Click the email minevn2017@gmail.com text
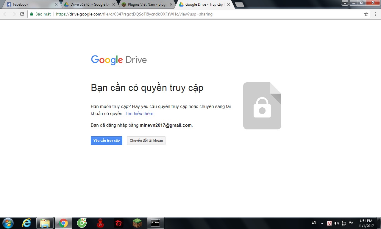 (x=165, y=125)
